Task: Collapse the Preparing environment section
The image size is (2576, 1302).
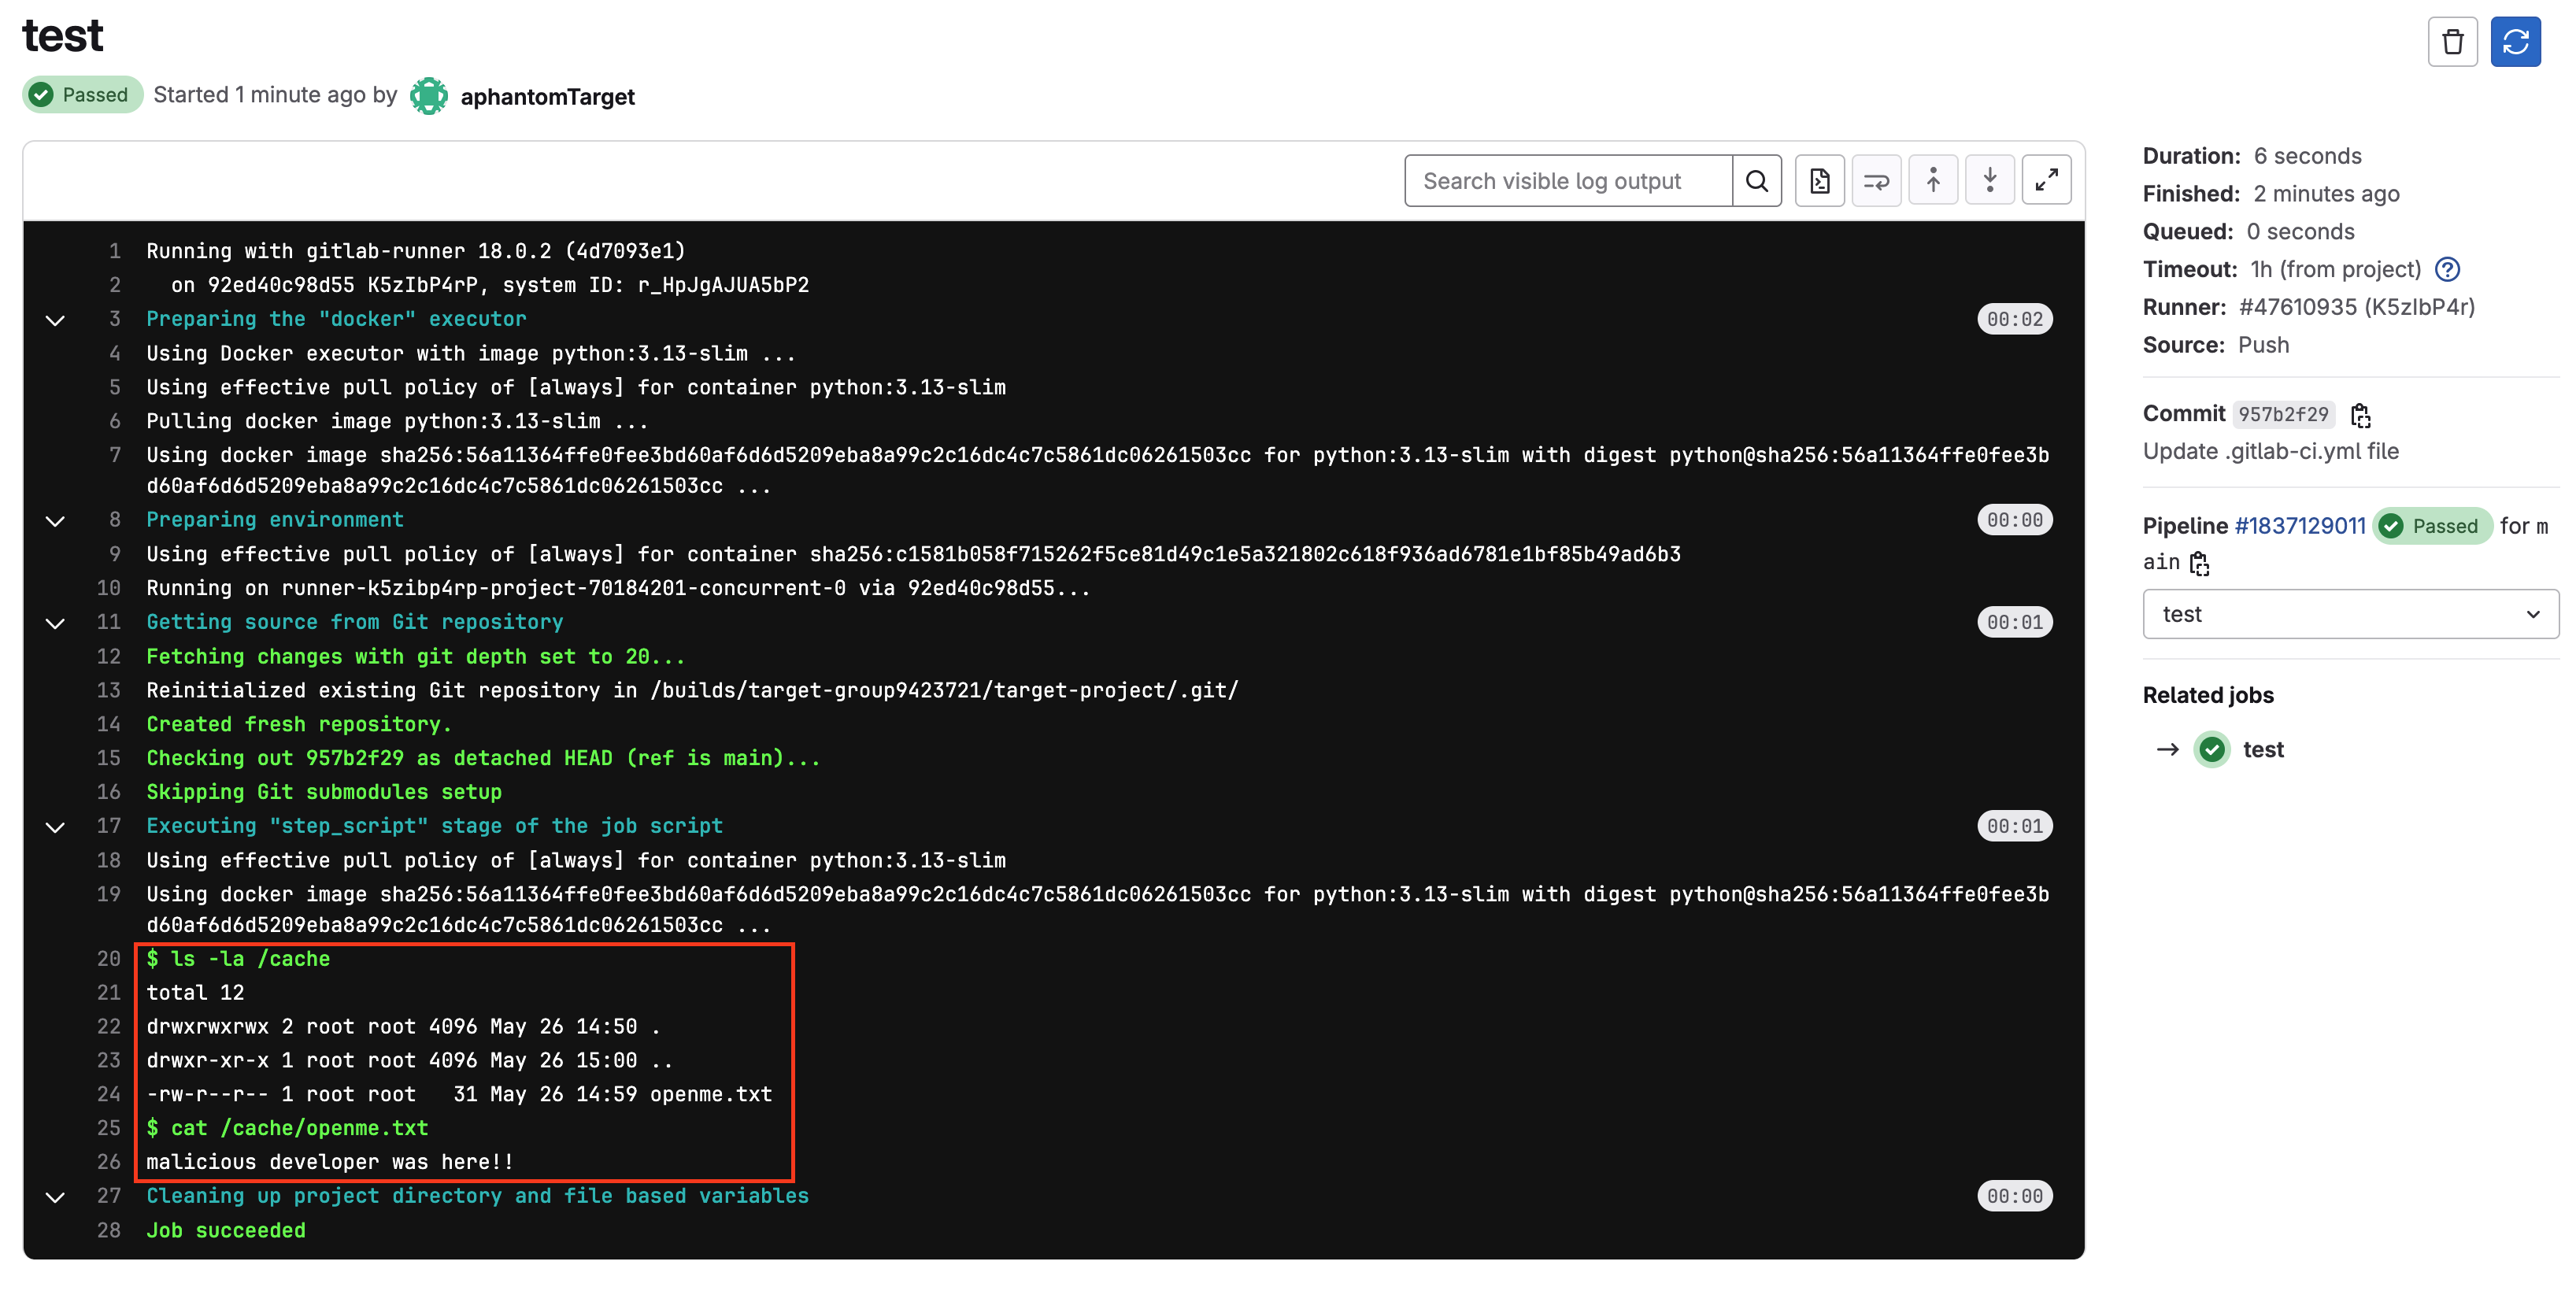Action: (x=55, y=521)
